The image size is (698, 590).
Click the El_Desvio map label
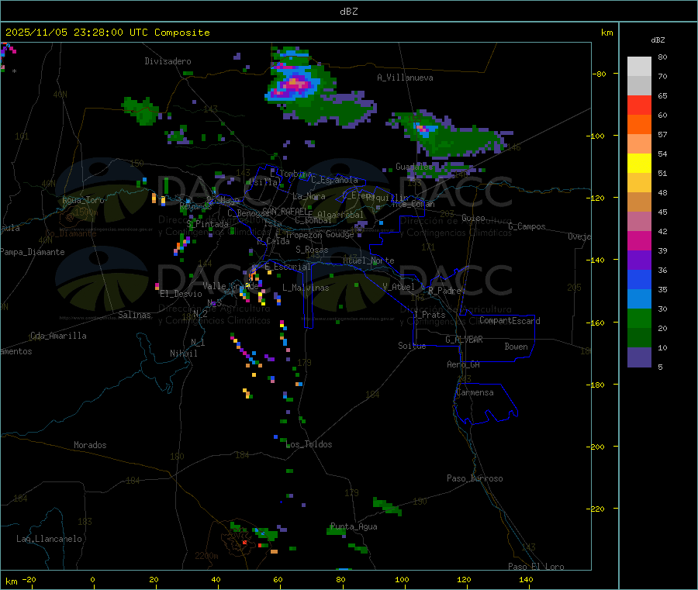(x=181, y=294)
